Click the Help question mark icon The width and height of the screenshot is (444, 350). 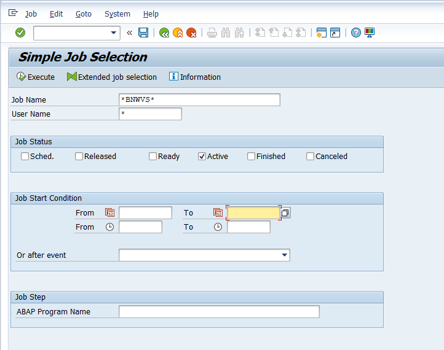tap(356, 33)
